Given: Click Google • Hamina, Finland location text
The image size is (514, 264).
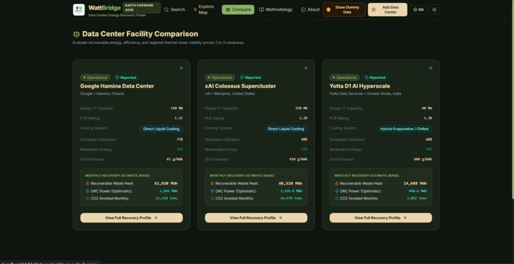Looking at the screenshot, I should 102,94.
